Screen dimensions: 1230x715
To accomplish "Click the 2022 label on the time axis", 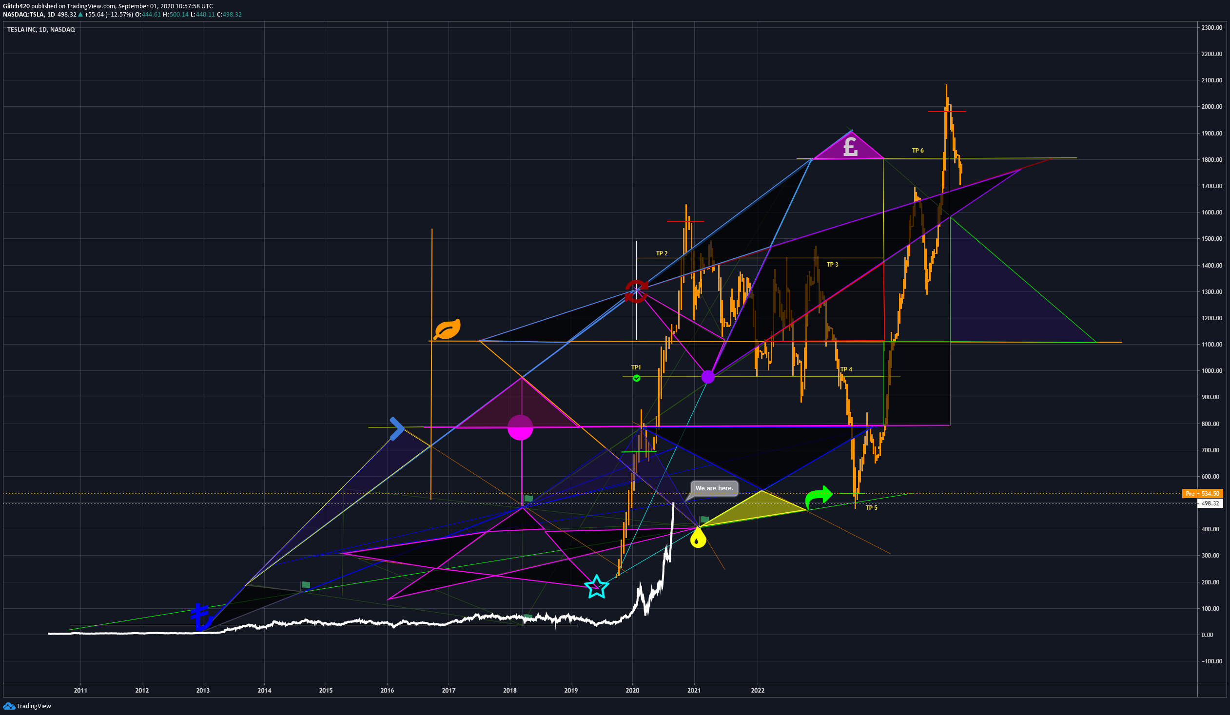I will point(758,691).
